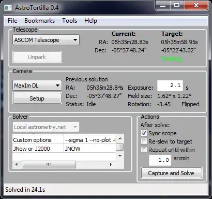Click the previous solution RA 05h35m28.84s
The width and height of the screenshot is (212, 199).
click(105, 88)
